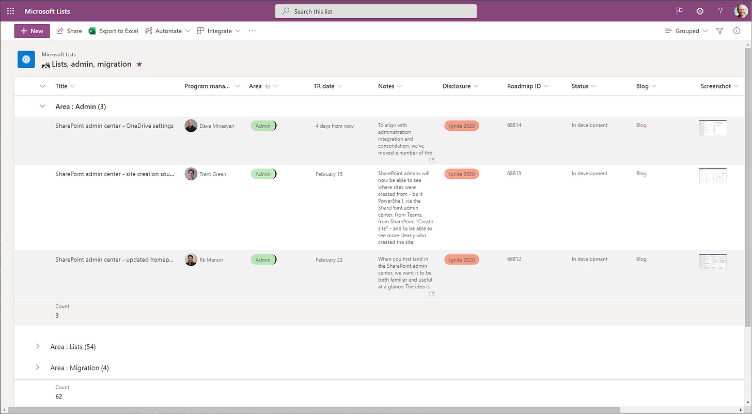Open the app launcher waffle menu

(x=10, y=11)
